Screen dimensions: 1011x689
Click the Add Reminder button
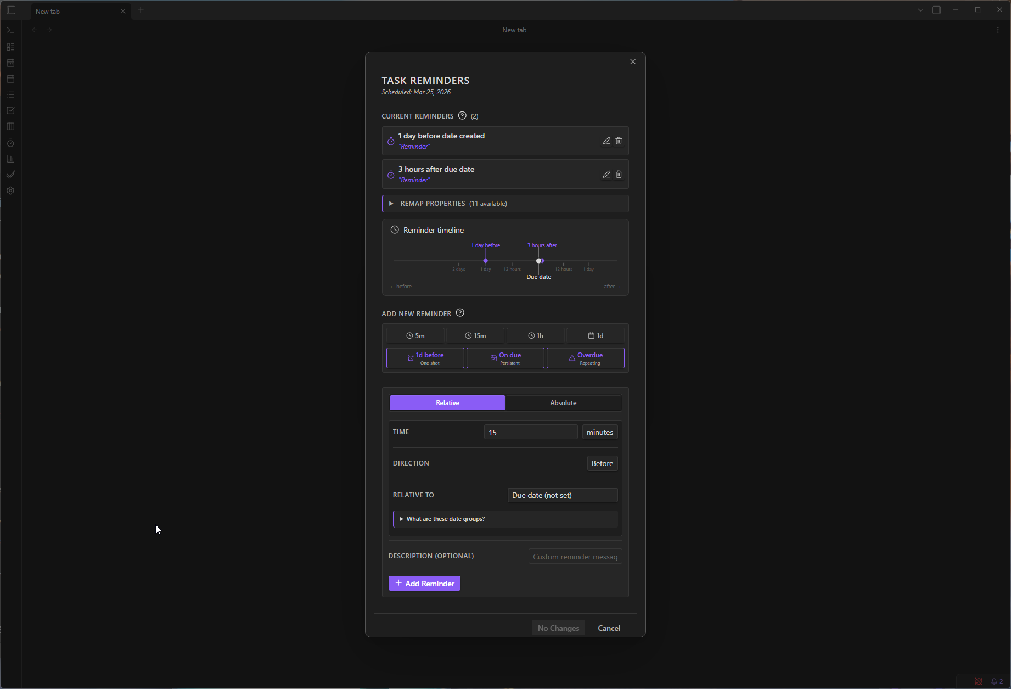click(x=424, y=583)
